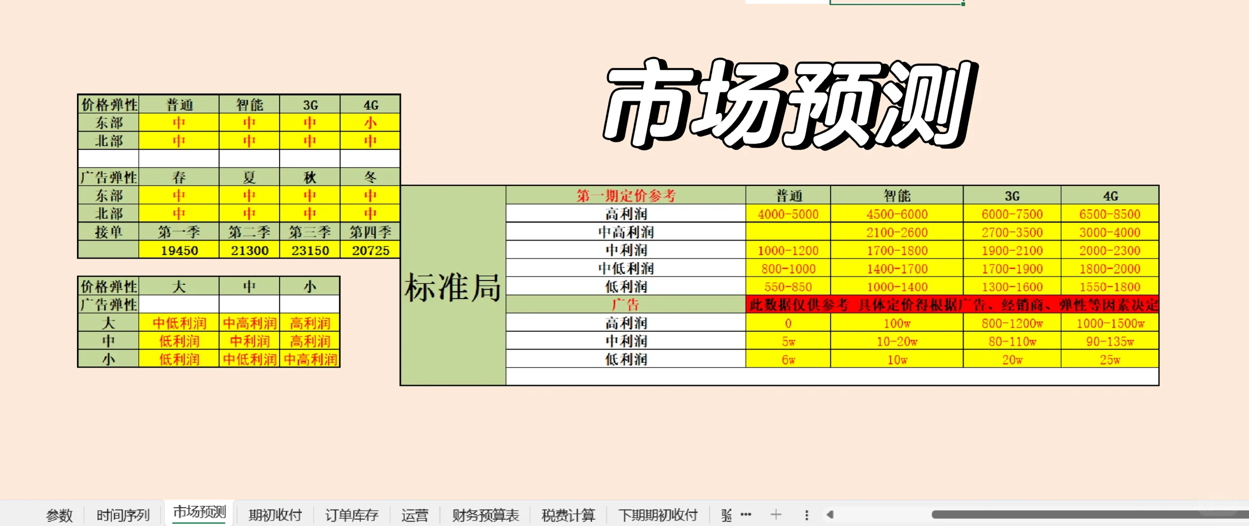Image resolution: width=1249 pixels, height=526 pixels.
Task: Open the 下期期初收付 sheet
Action: point(658,514)
